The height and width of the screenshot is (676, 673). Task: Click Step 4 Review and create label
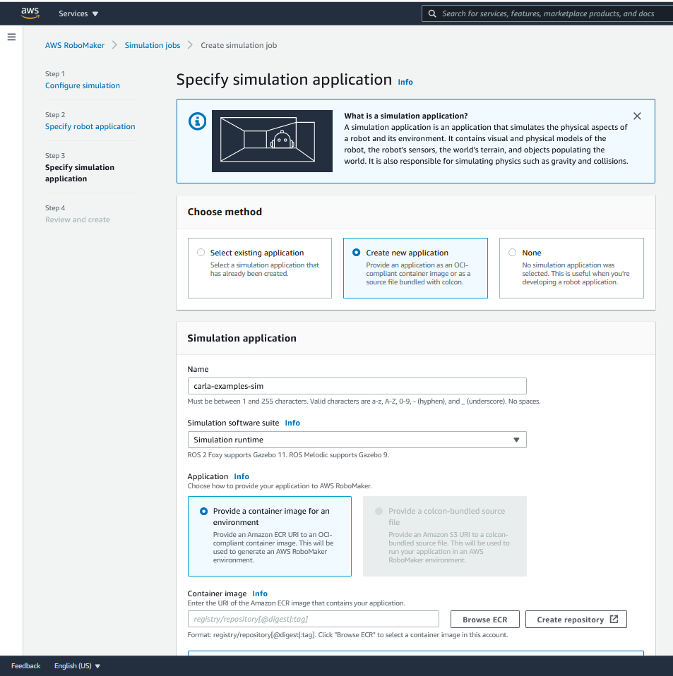[78, 219]
